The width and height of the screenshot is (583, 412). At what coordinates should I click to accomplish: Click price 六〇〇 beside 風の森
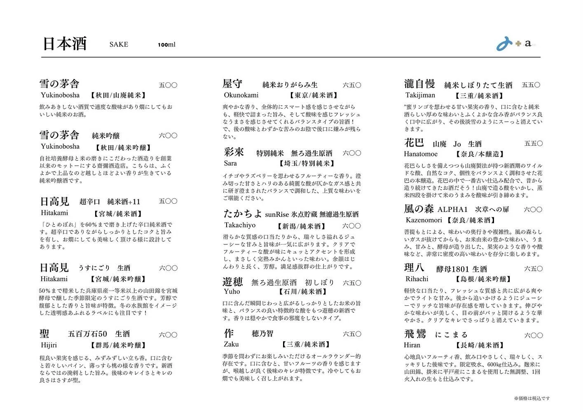coord(533,209)
